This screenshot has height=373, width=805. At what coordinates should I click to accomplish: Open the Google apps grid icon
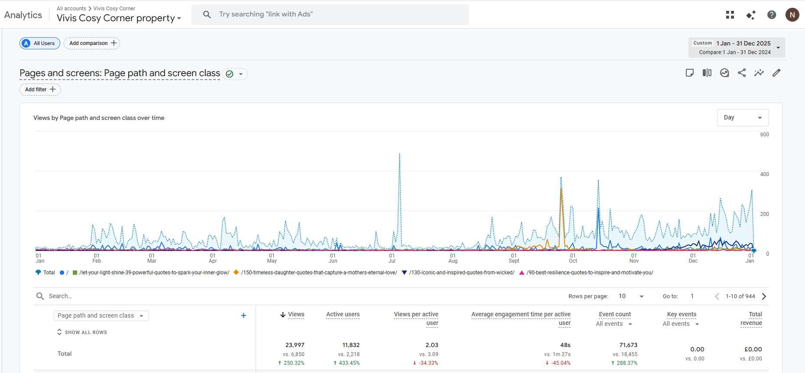point(730,15)
